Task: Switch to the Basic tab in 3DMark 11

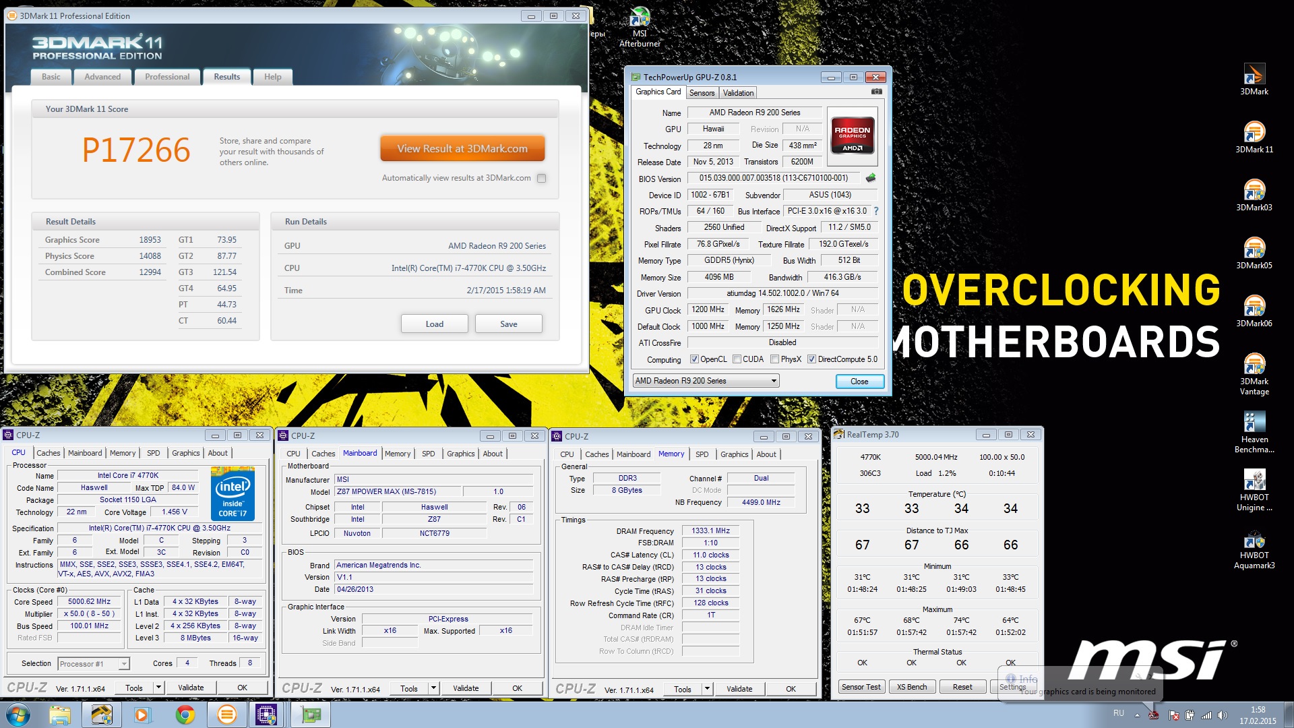Action: click(x=51, y=77)
